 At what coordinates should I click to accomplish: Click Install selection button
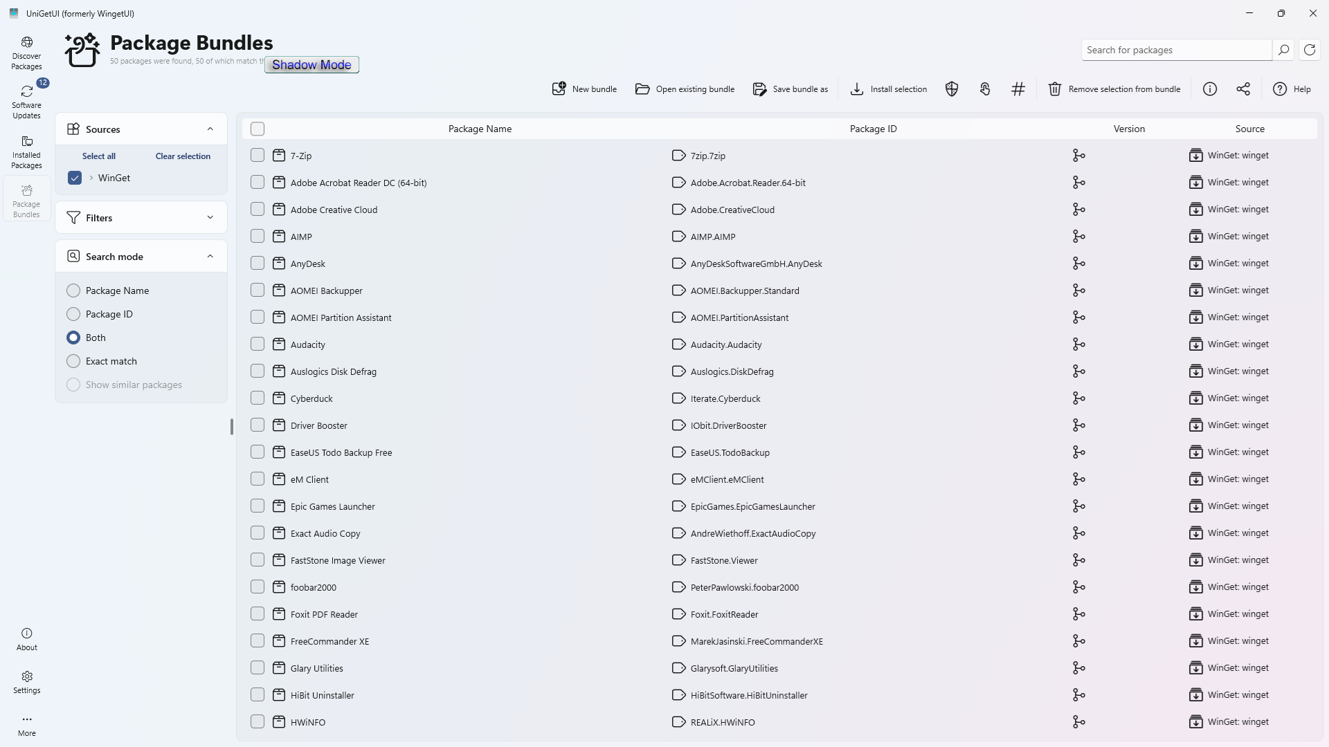pos(889,89)
